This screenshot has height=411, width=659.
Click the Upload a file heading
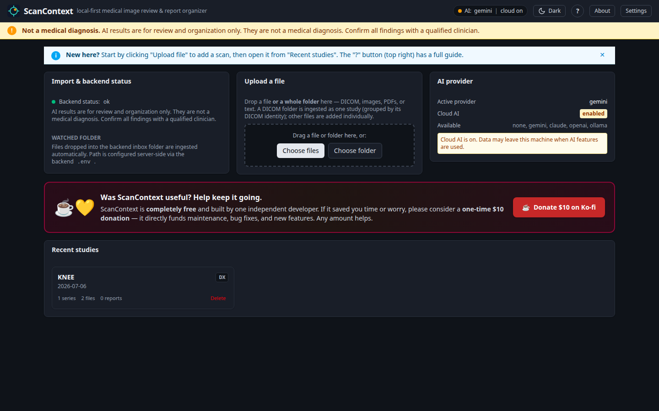[265, 81]
